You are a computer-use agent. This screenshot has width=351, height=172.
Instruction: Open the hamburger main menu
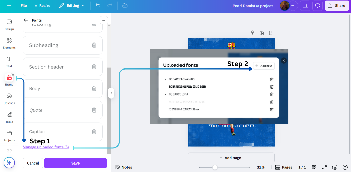[x=9, y=6]
